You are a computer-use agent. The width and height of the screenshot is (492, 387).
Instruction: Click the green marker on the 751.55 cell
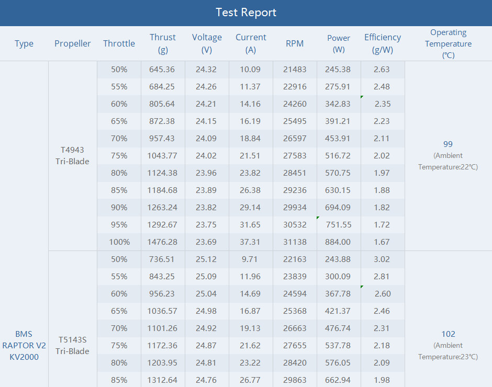click(x=318, y=218)
